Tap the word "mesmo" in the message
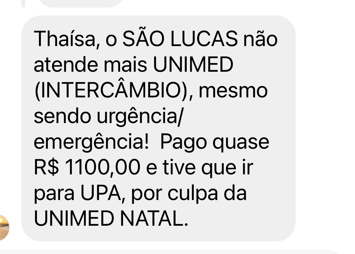This screenshot has height=254, width=355. tap(233, 91)
